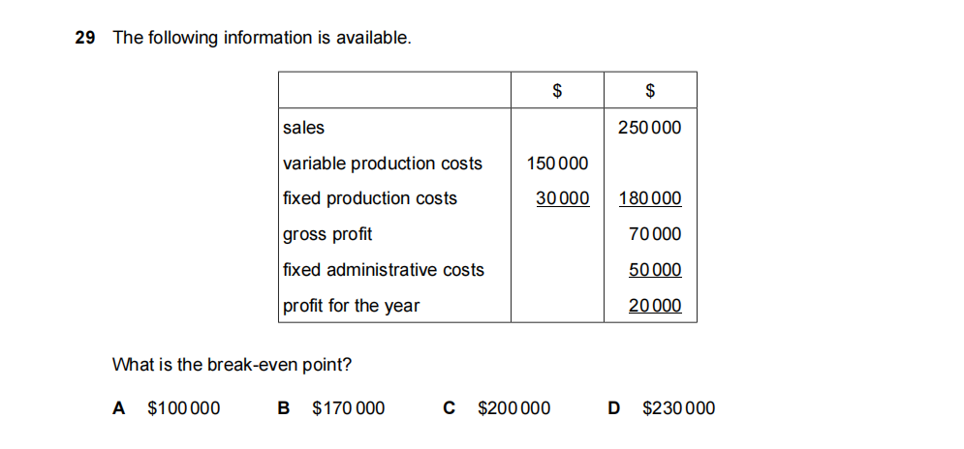Click the 'The following information is available' text

click(262, 39)
